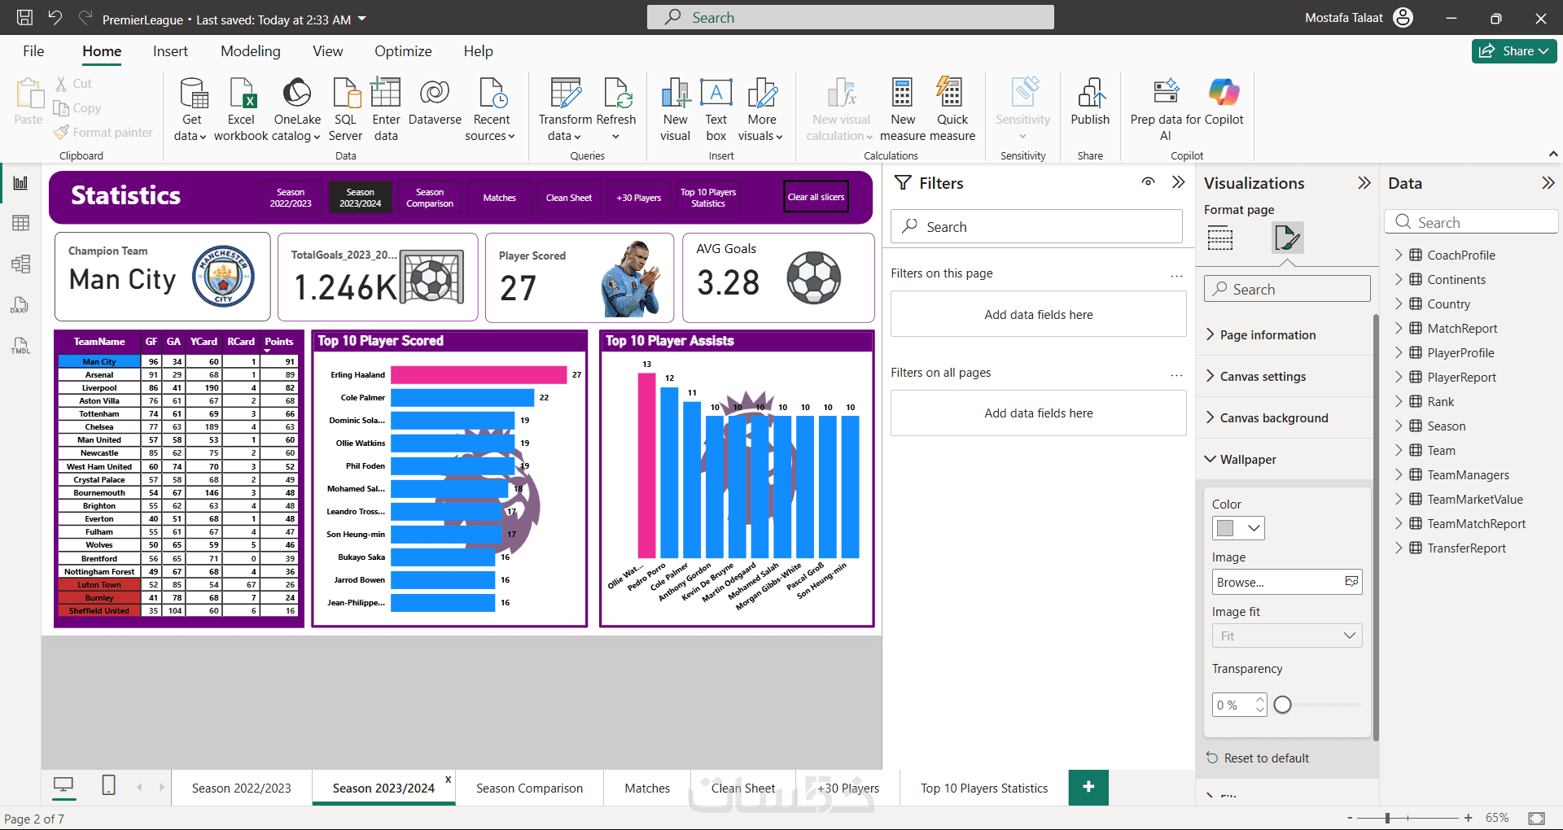Open the Enter data tool
This screenshot has height=830, width=1563.
point(386,110)
